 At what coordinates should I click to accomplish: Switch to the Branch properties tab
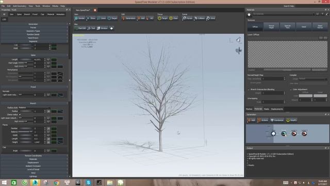[x=27, y=14]
